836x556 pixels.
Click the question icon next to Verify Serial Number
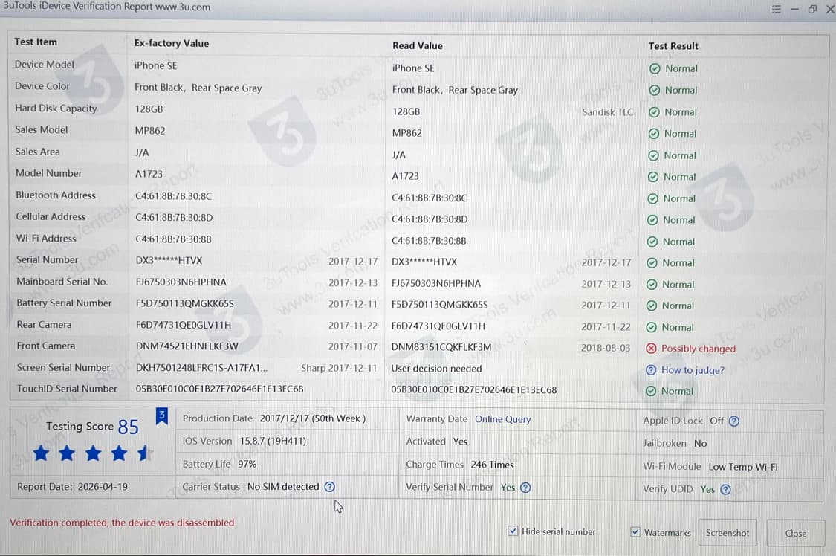(x=525, y=488)
